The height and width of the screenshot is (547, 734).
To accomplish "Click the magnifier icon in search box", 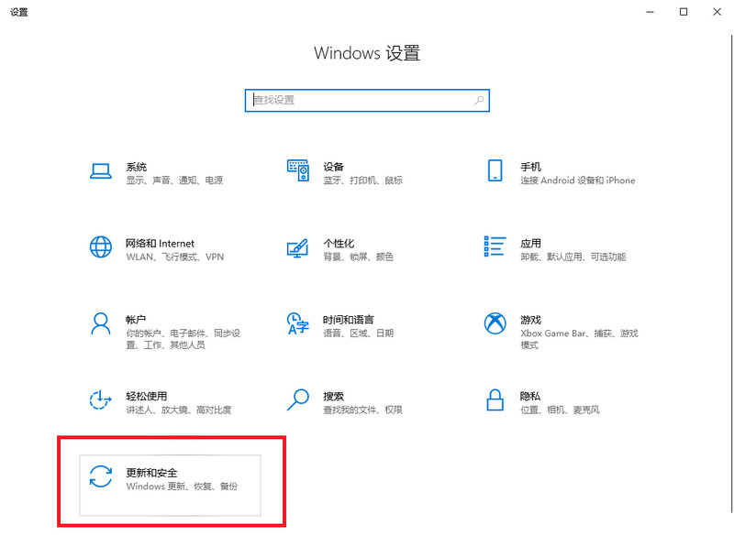I will [479, 100].
